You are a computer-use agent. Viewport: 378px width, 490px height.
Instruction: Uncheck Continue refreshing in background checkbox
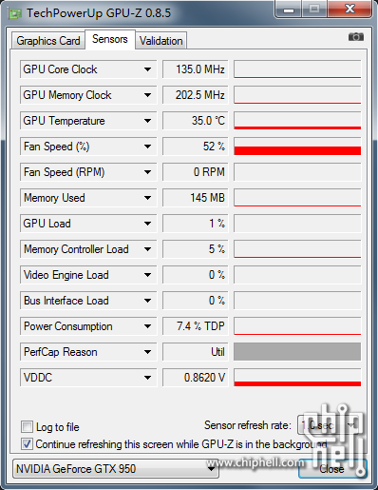(x=27, y=444)
